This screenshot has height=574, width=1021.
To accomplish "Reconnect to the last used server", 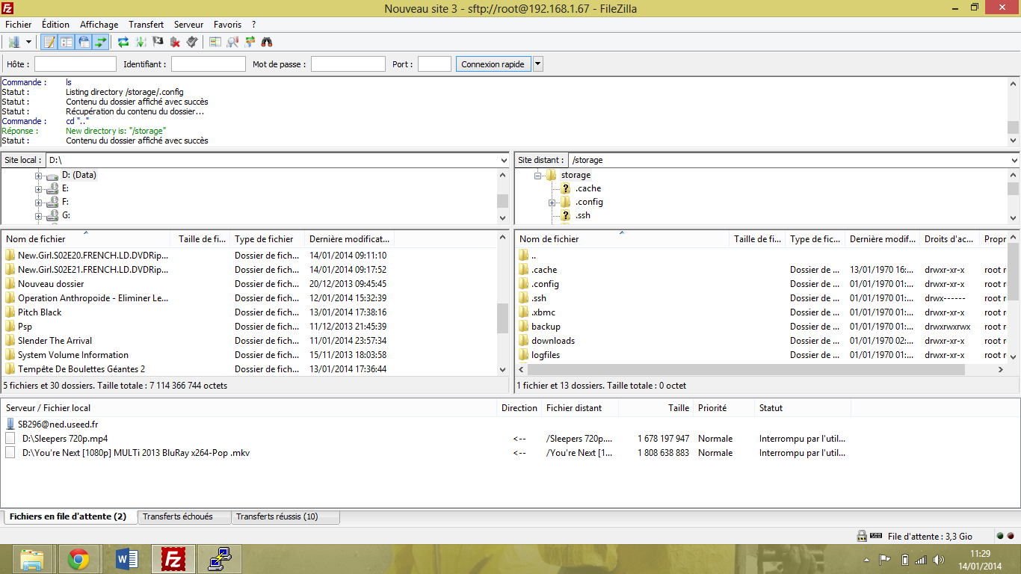I will pyautogui.click(x=192, y=42).
